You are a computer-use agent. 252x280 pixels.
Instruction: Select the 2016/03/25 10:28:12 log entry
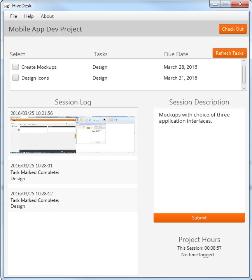(73, 200)
